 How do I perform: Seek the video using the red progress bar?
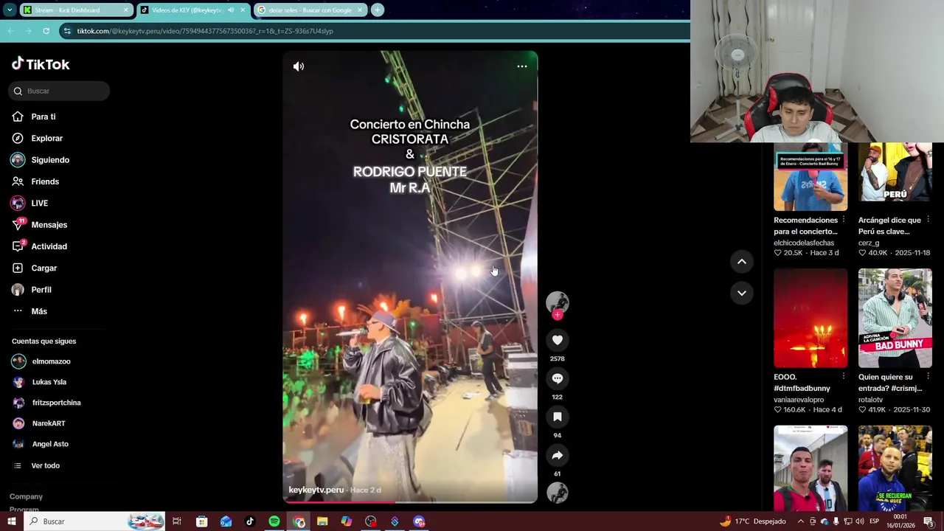[x=410, y=502]
